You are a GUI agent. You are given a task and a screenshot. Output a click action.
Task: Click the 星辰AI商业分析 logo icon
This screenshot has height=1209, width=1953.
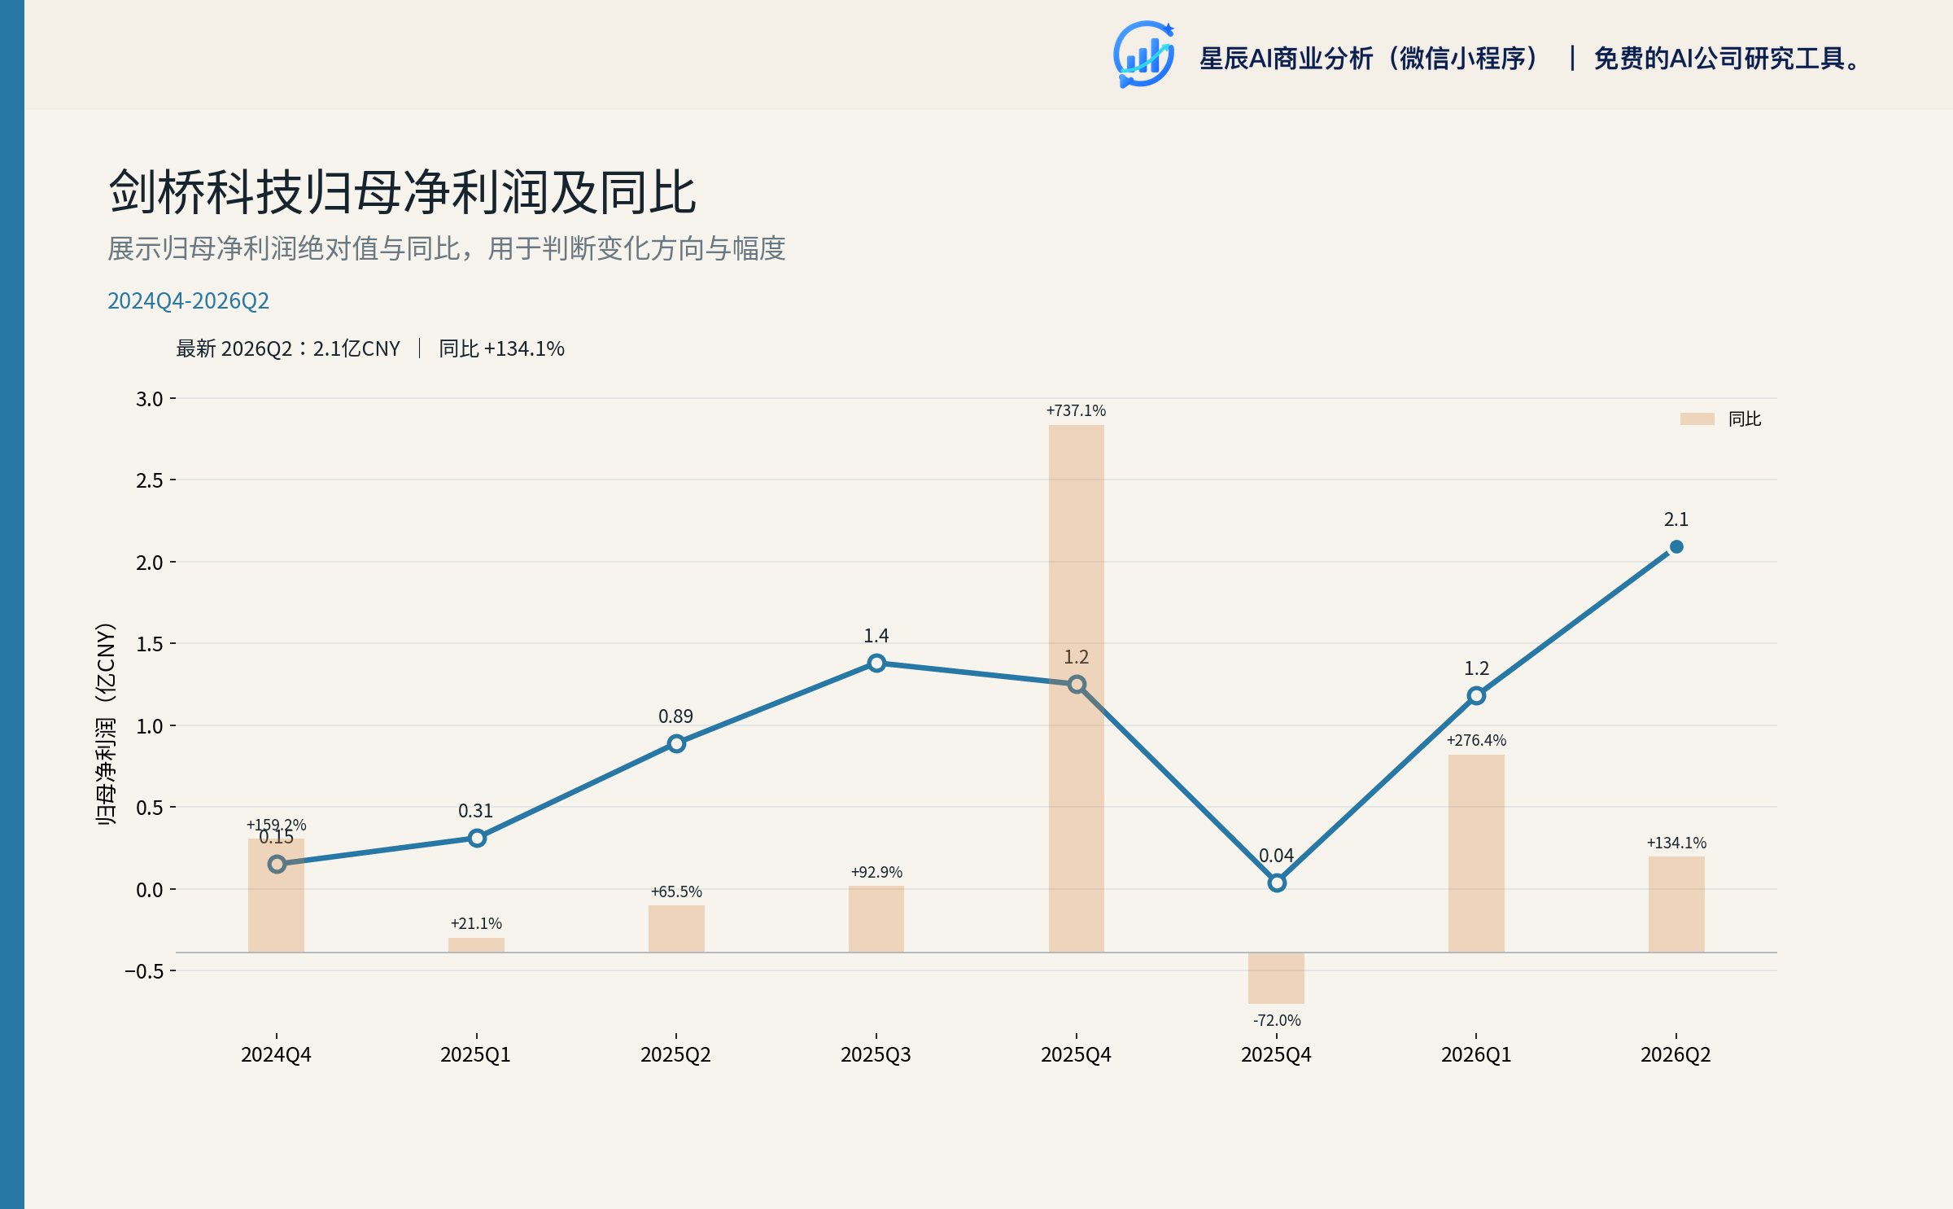click(x=1143, y=55)
